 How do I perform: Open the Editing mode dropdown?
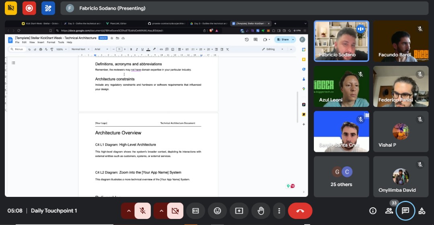[x=272, y=49]
